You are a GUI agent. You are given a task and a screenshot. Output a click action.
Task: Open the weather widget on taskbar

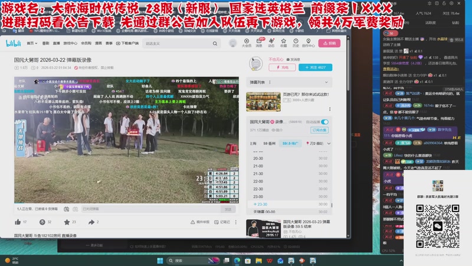point(11,261)
